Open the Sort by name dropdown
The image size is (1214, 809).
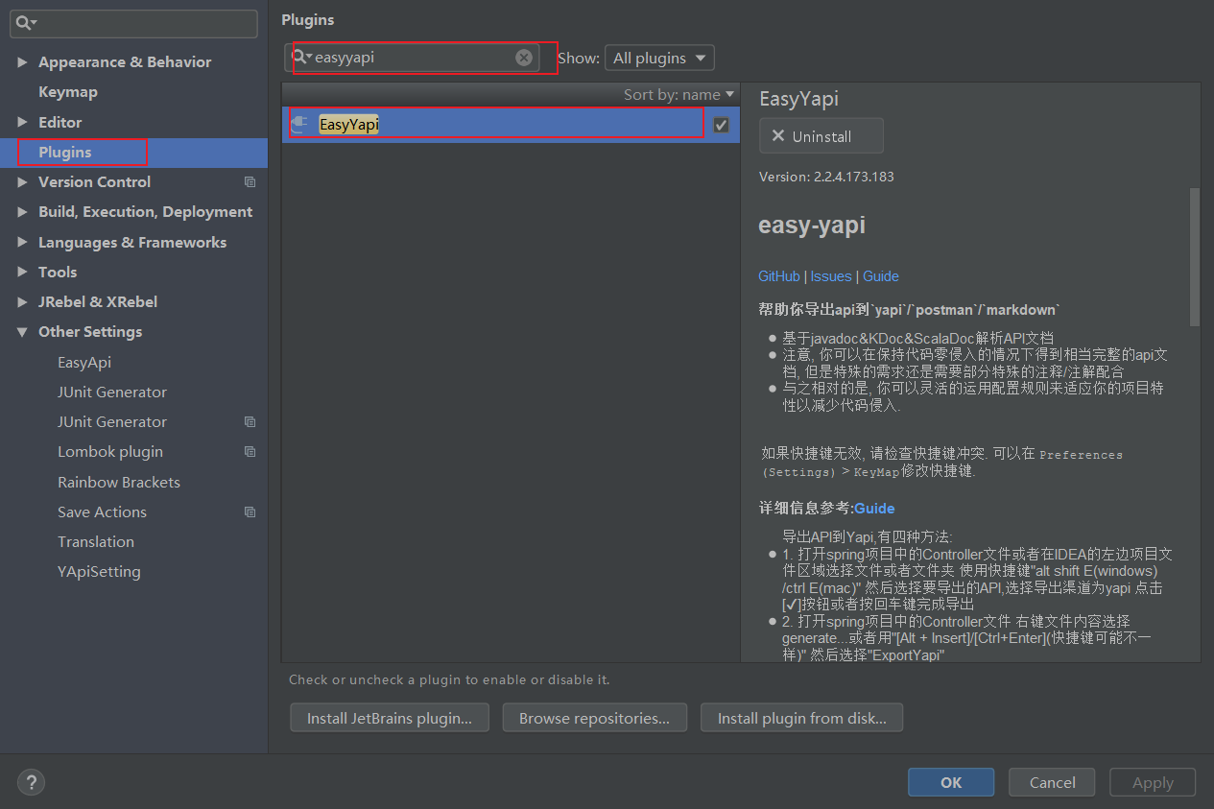[x=678, y=94]
